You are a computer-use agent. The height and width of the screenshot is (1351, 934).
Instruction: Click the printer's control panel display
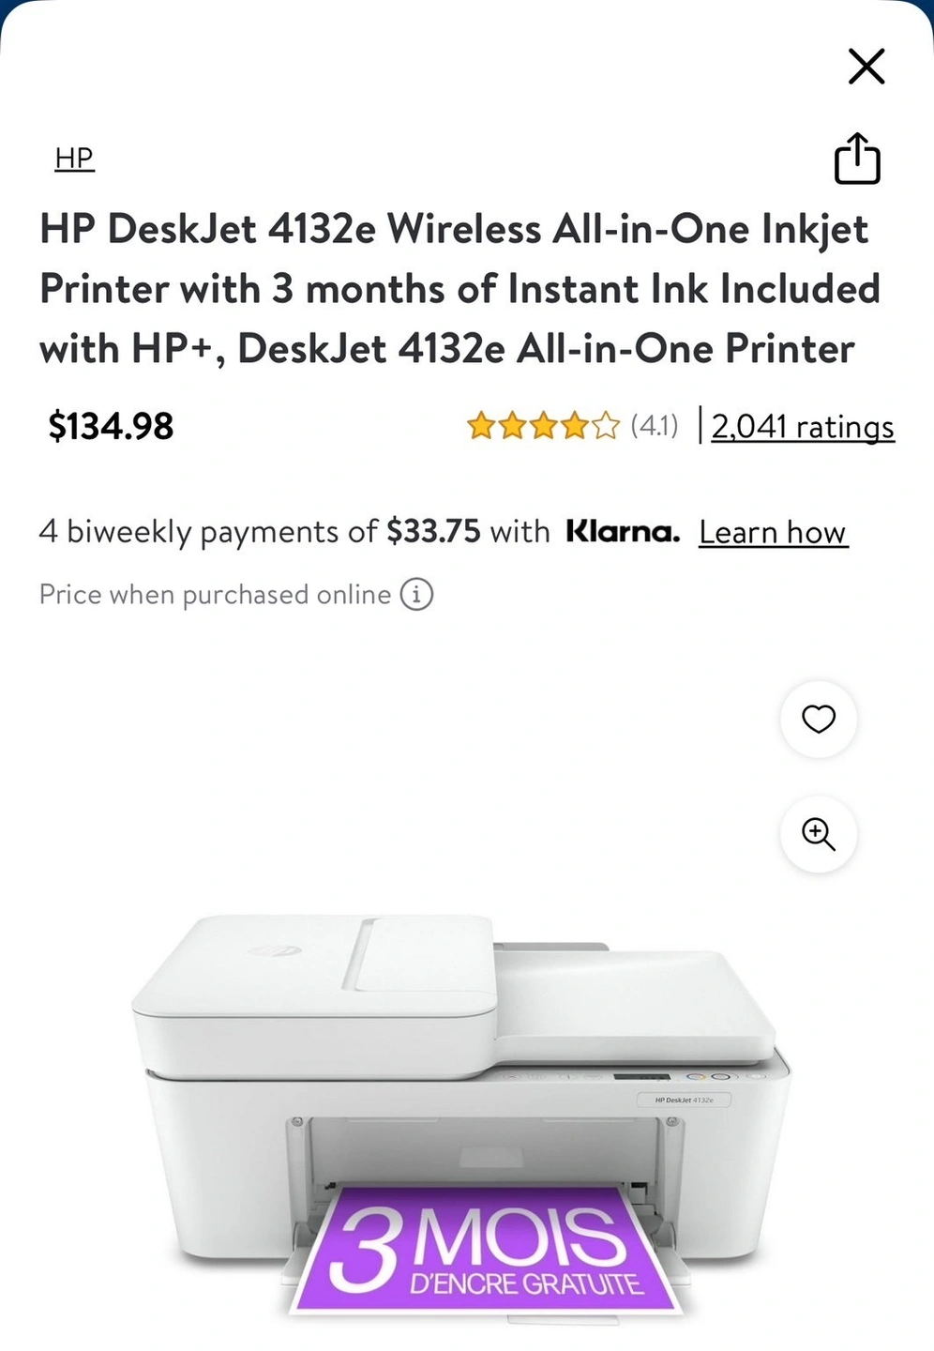click(x=641, y=1077)
